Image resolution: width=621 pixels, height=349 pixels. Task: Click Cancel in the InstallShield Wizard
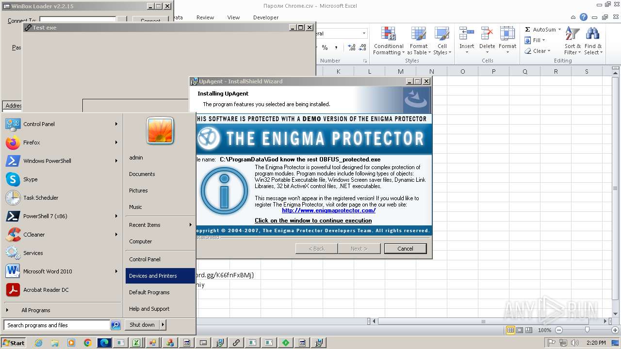(x=405, y=249)
